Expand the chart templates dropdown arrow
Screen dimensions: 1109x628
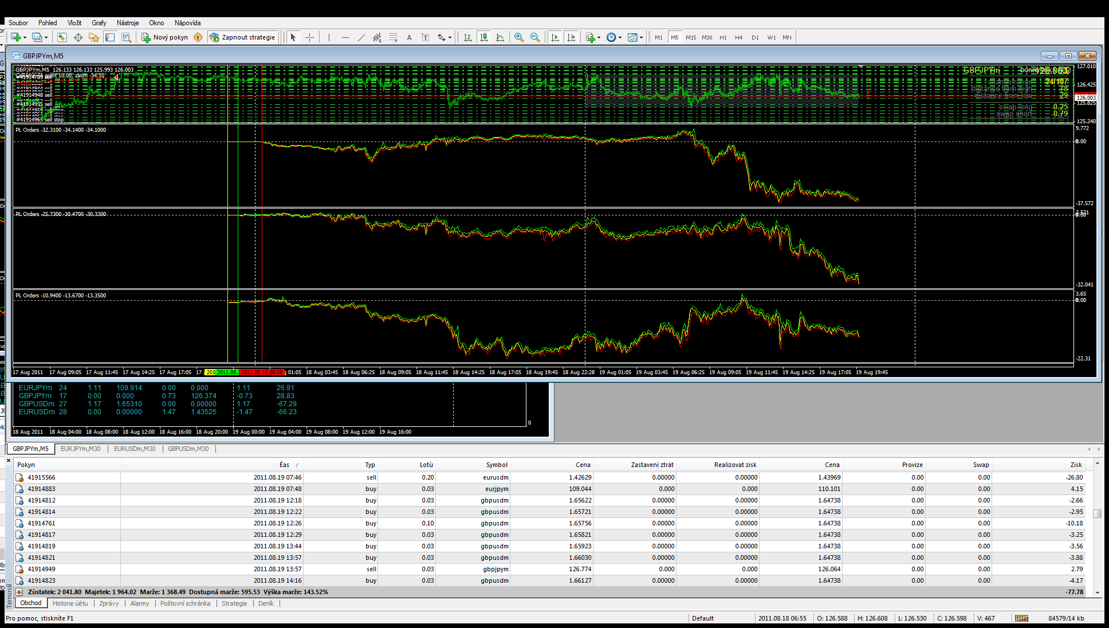[x=641, y=37]
